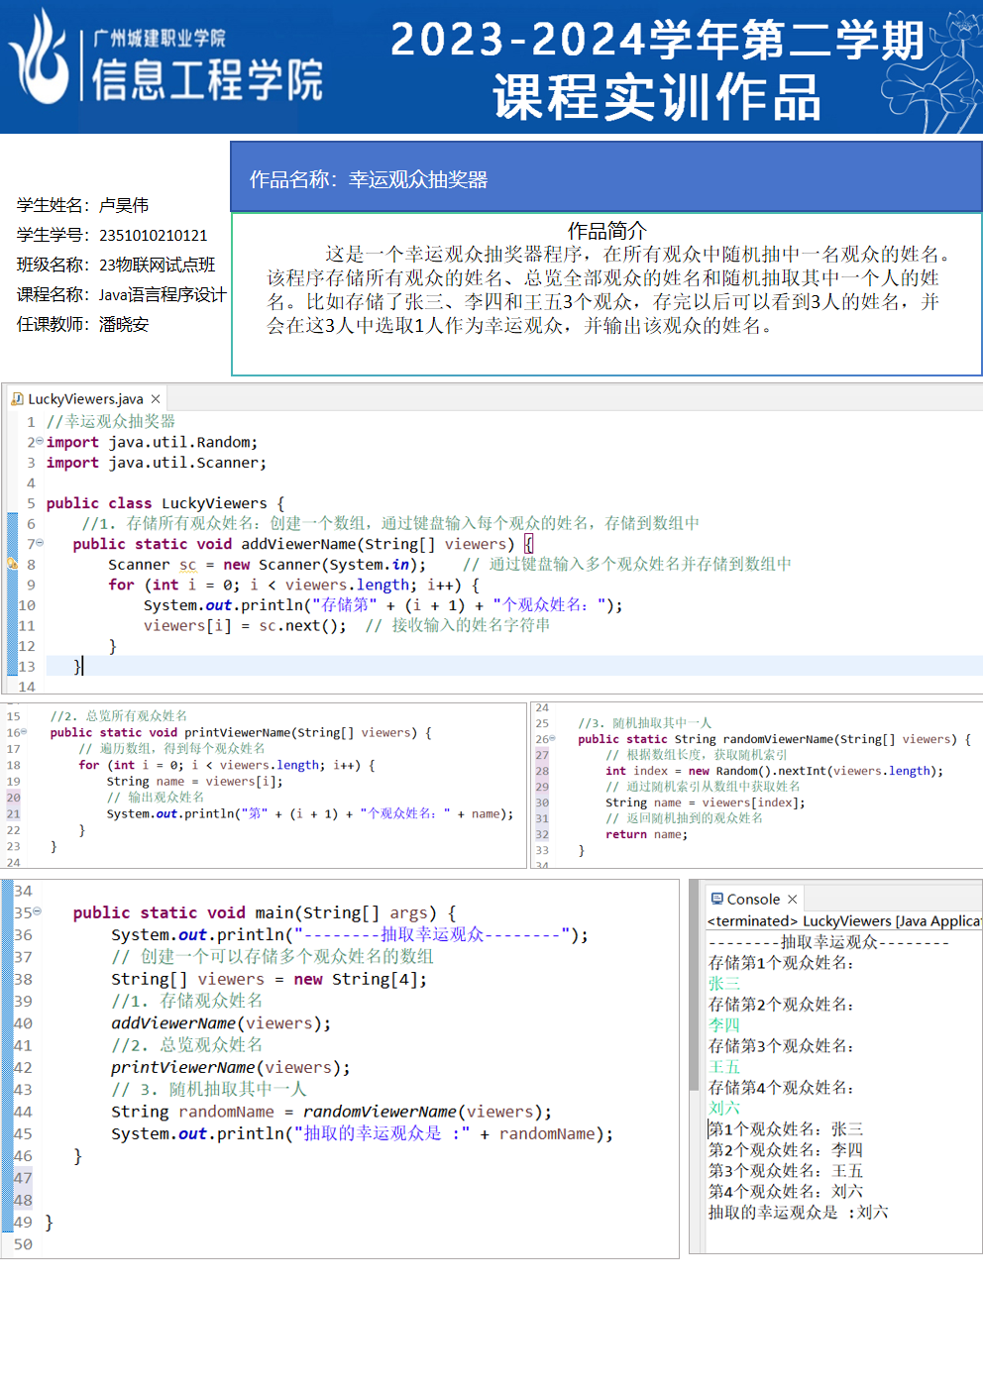Click the warning marker on line 8
Screen dimensions: 983x1390
[x=12, y=564]
